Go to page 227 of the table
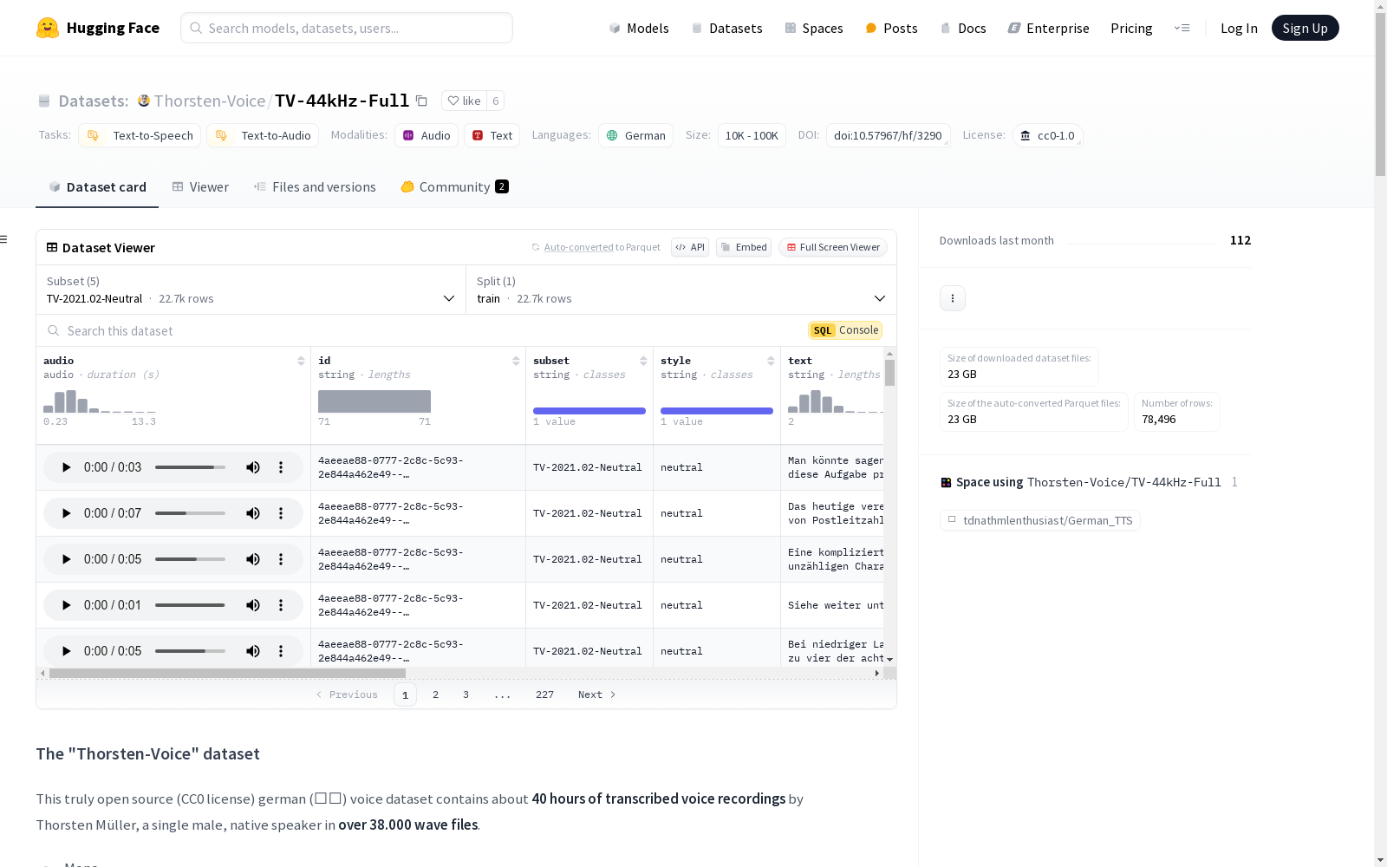Screen dimensions: 1387x867 [544, 694]
